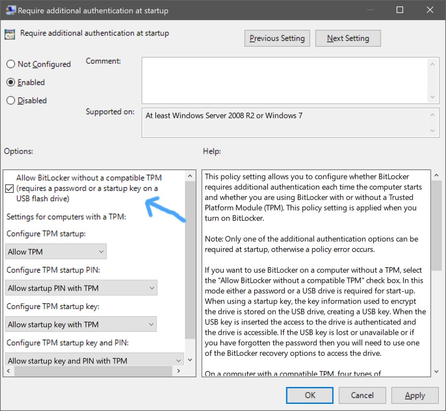This screenshot has height=411, width=446.
Task: Confirm with the OK button
Action: [310, 395]
